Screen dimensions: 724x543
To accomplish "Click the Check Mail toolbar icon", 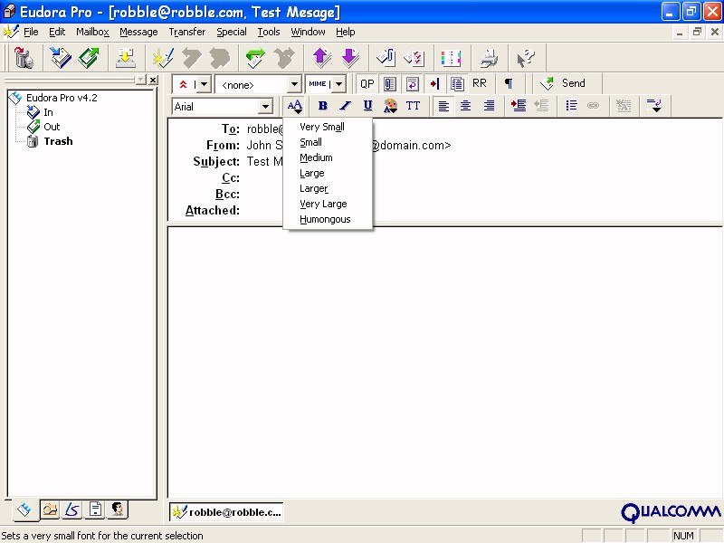I will tap(125, 58).
